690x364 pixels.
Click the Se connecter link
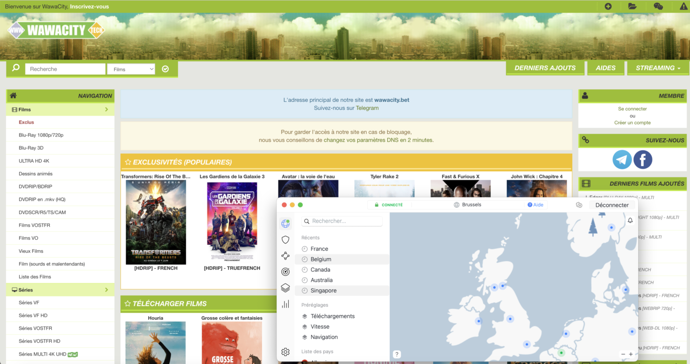click(x=632, y=109)
